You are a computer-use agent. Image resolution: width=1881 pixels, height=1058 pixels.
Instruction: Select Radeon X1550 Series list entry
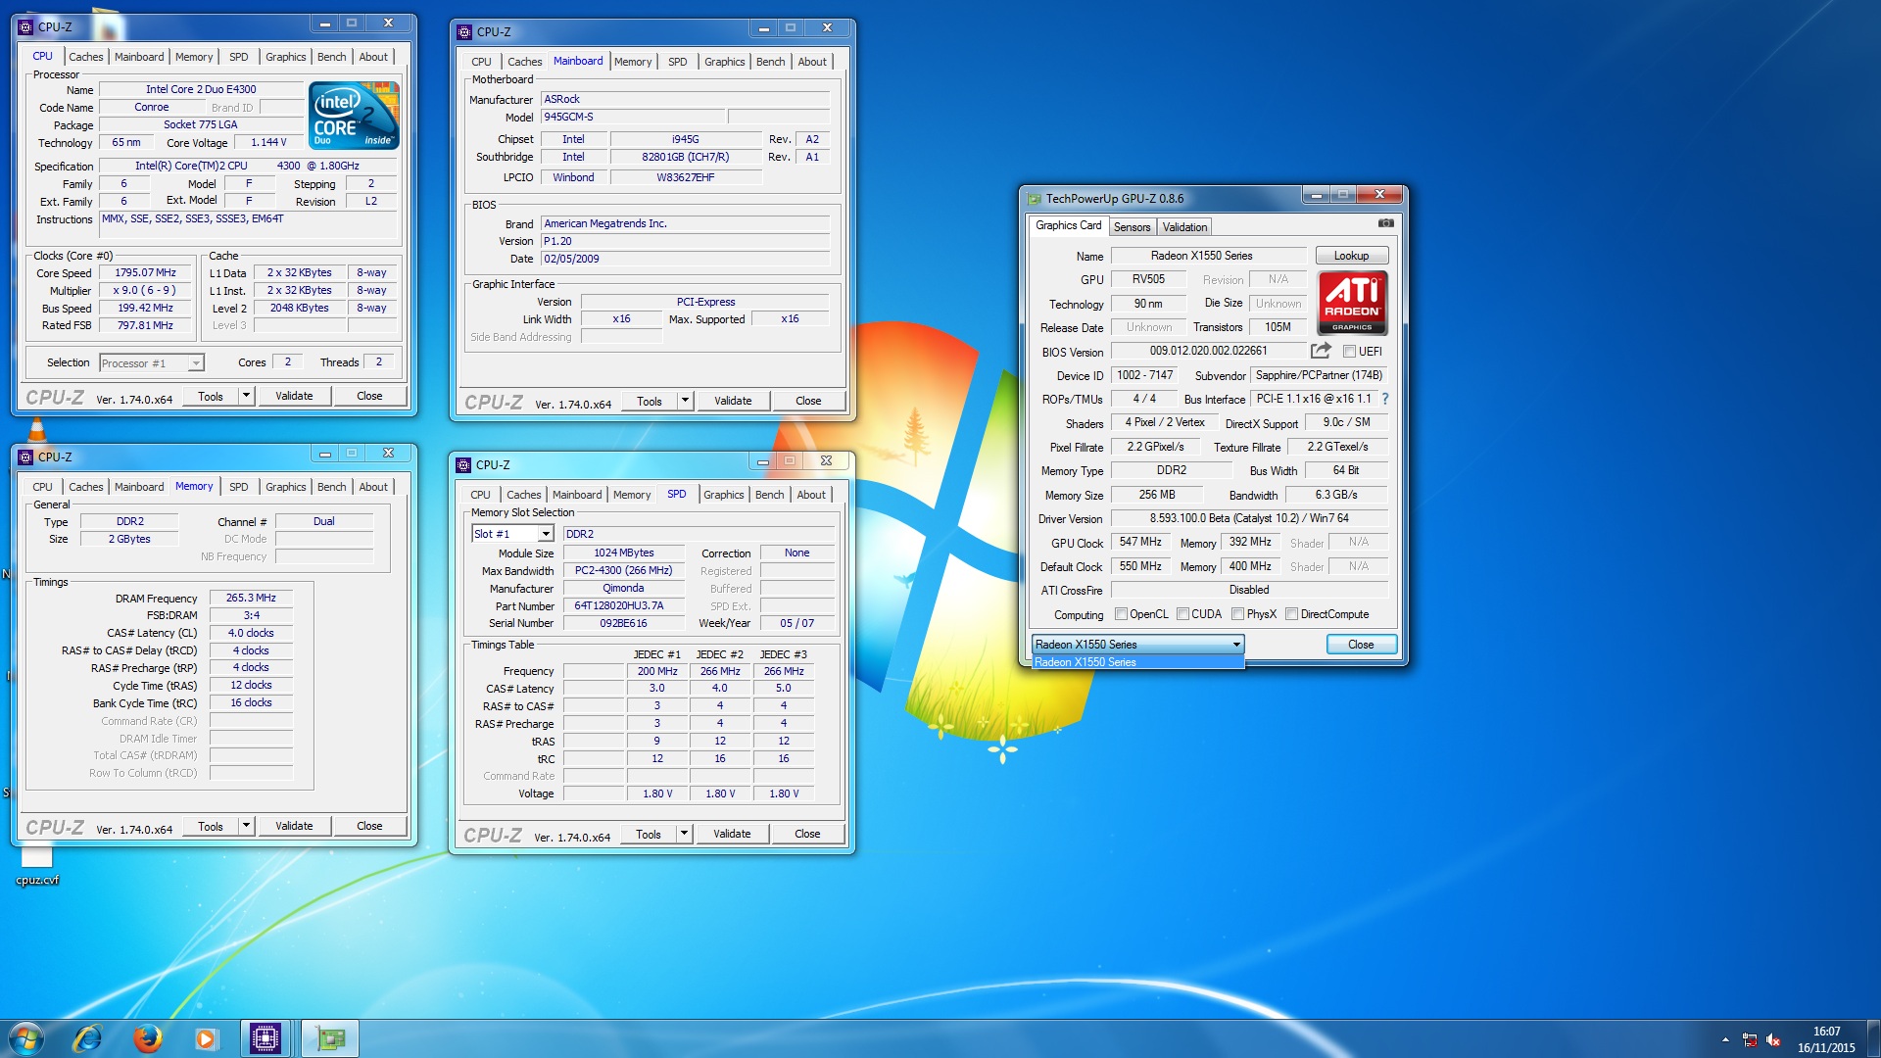(x=1138, y=662)
